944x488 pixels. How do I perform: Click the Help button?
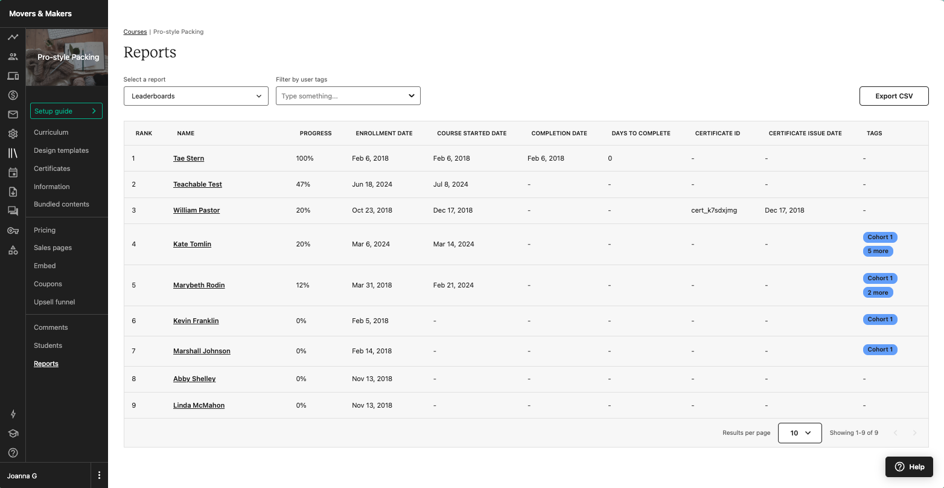[910, 467]
